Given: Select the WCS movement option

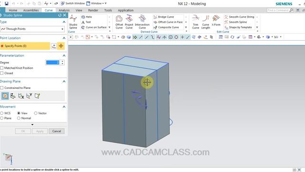Looking at the screenshot, I should tap(2, 113).
